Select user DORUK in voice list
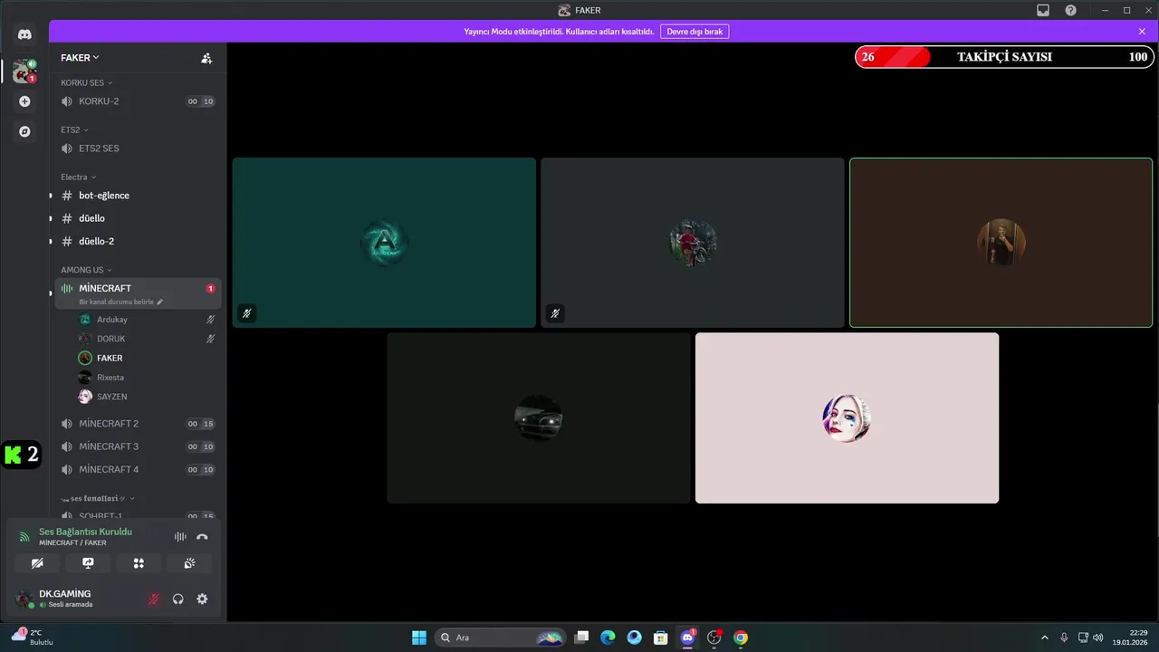Viewport: 1159px width, 652px height. tap(147, 339)
